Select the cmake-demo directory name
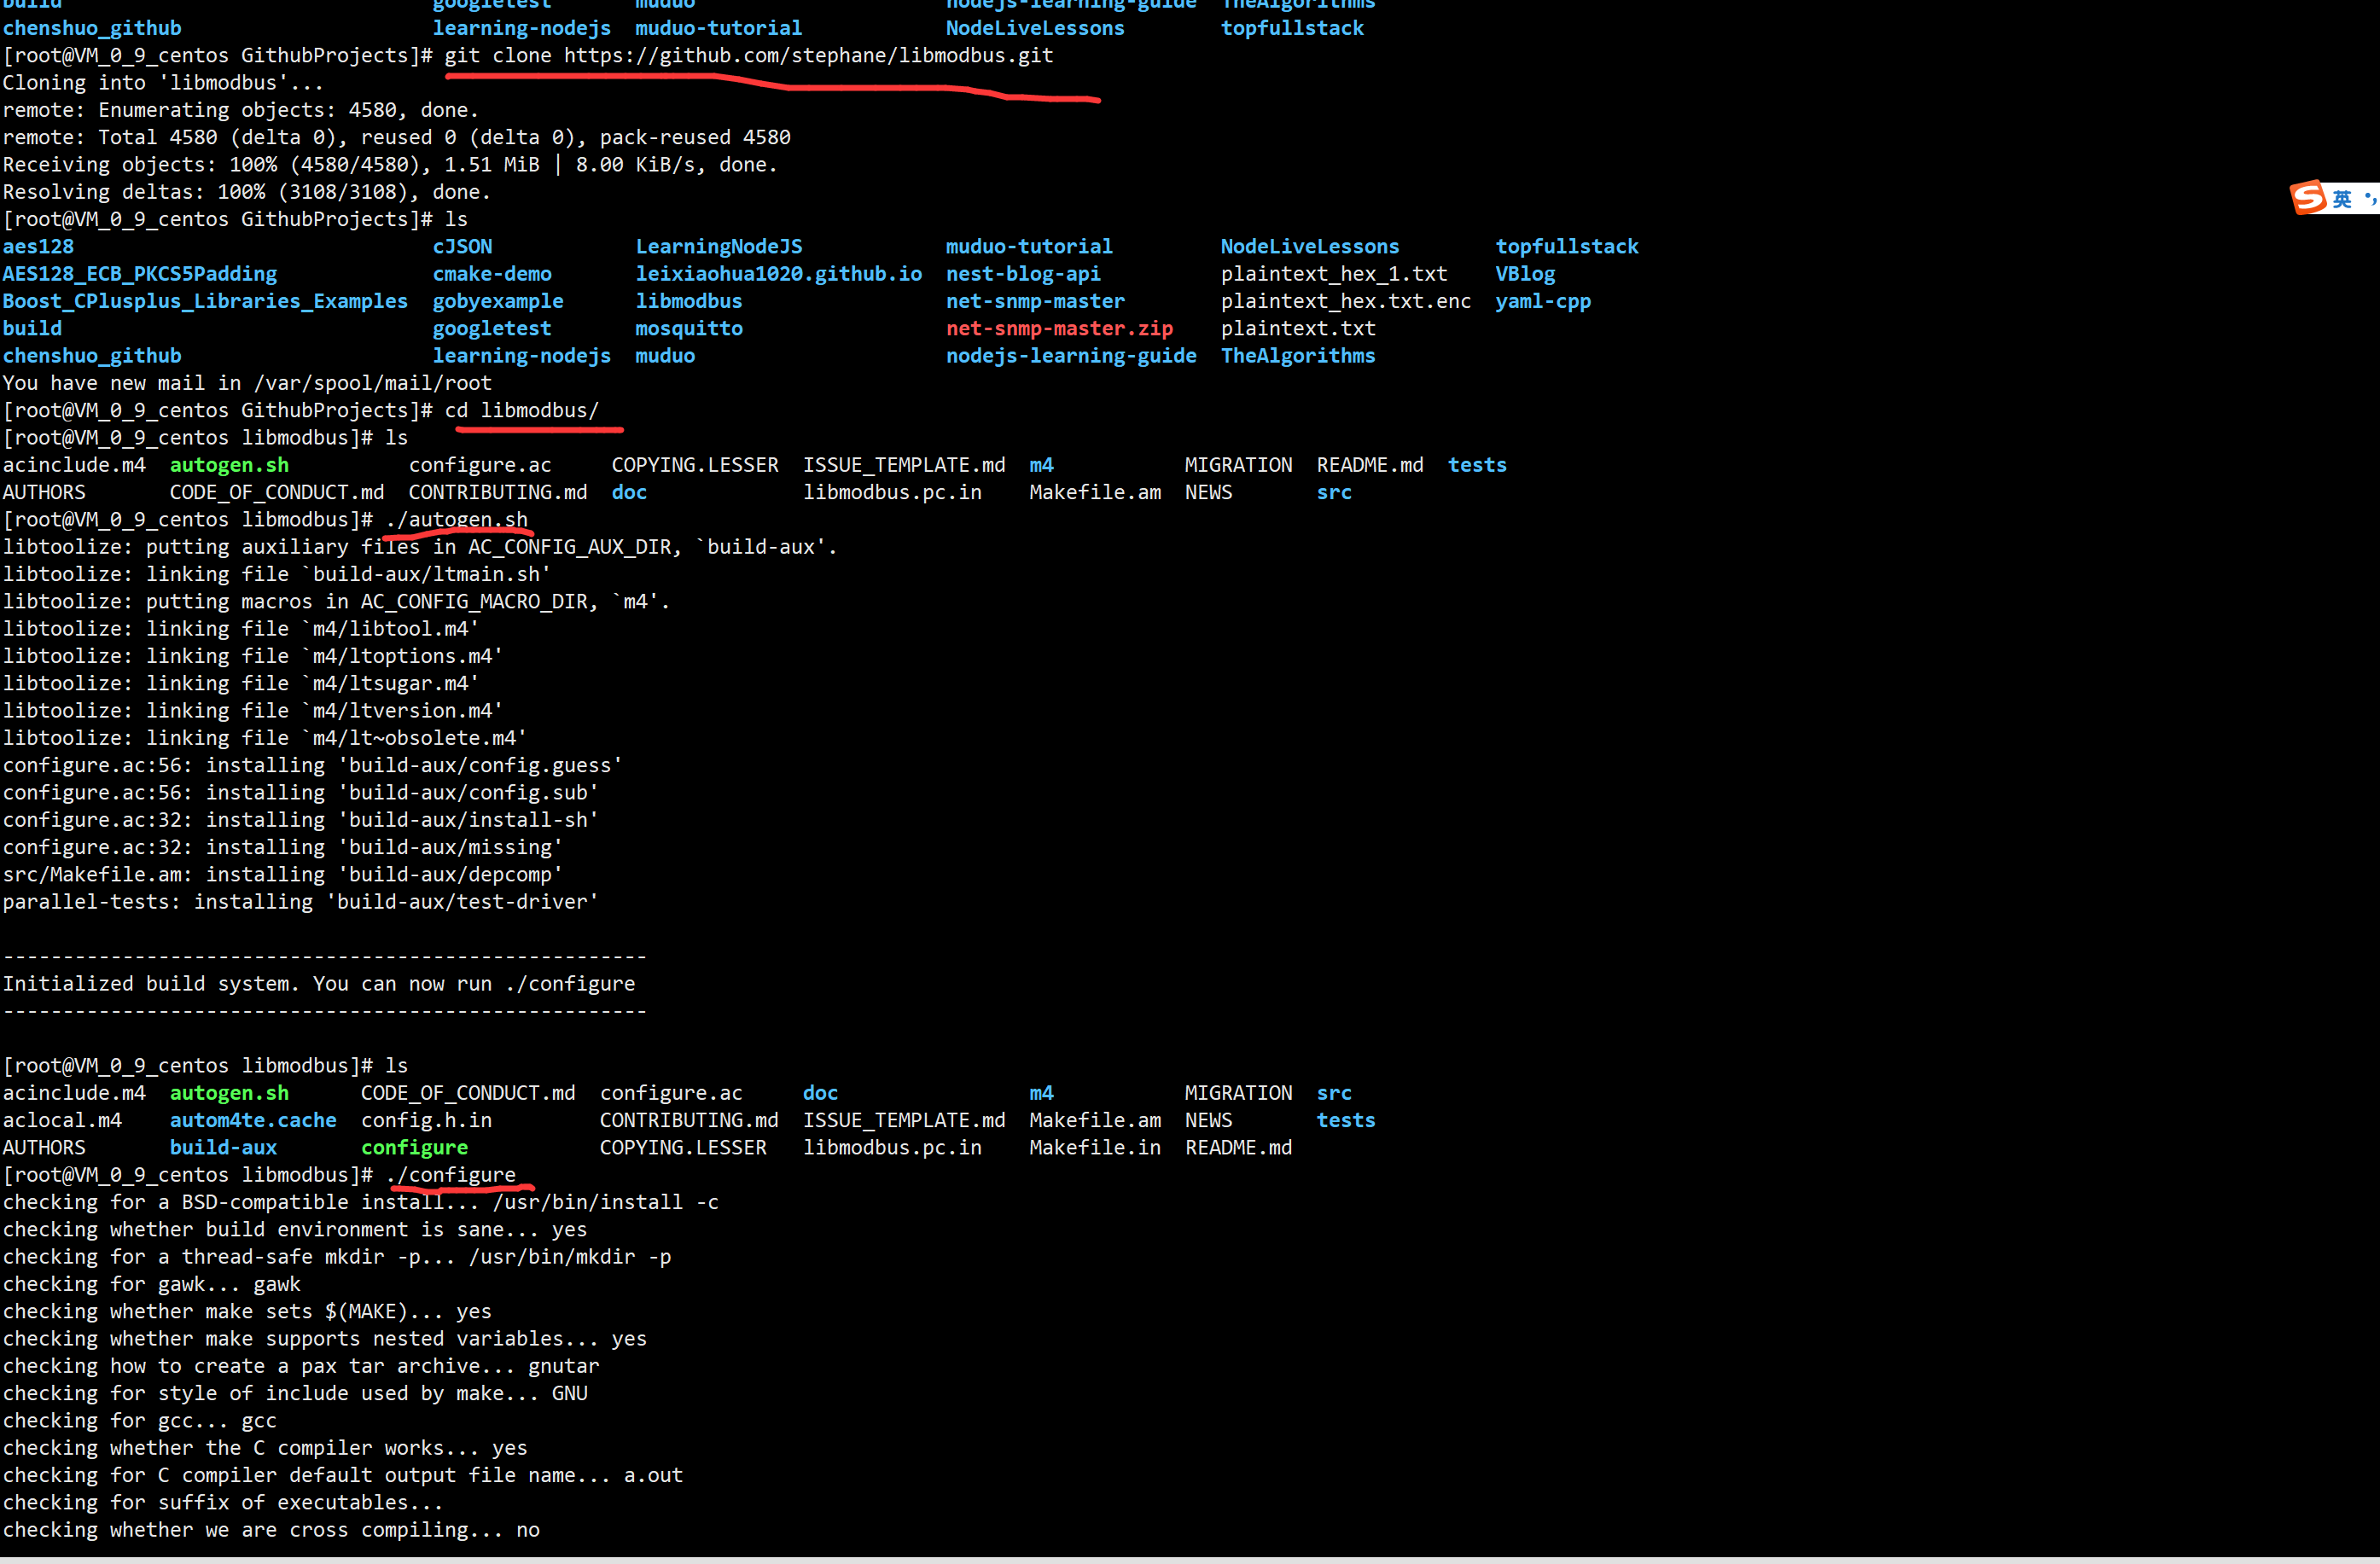The height and width of the screenshot is (1564, 2380). click(x=492, y=274)
